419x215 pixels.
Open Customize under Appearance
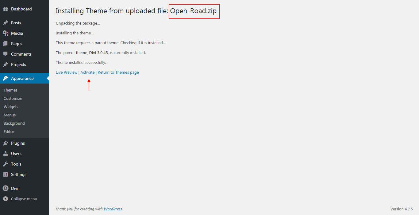point(13,98)
